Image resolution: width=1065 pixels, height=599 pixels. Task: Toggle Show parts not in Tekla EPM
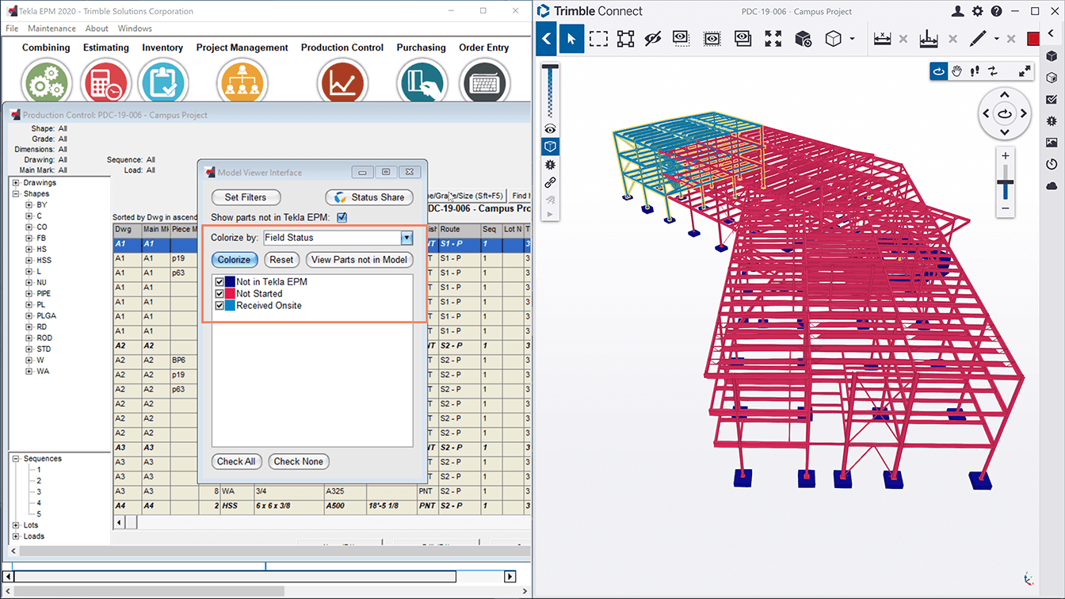[342, 217]
